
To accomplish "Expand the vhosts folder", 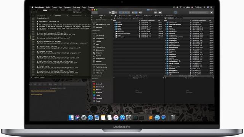I will [114, 30].
